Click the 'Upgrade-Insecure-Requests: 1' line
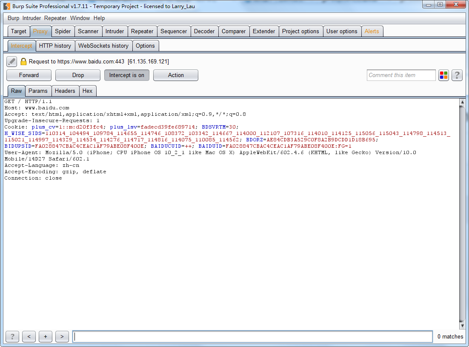Screen dimensions: 469x347 52,120
